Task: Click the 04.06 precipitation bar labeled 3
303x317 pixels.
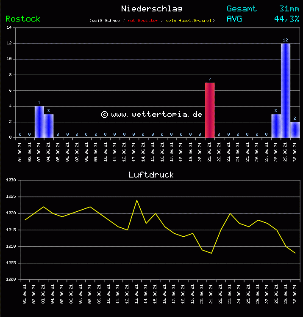Action: (49, 126)
